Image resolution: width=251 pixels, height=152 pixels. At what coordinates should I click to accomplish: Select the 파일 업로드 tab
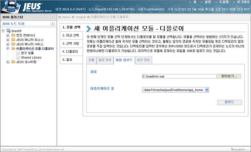(124, 60)
